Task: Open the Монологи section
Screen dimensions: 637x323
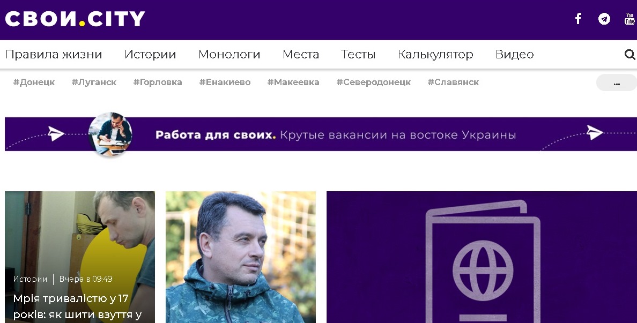Action: click(x=229, y=55)
